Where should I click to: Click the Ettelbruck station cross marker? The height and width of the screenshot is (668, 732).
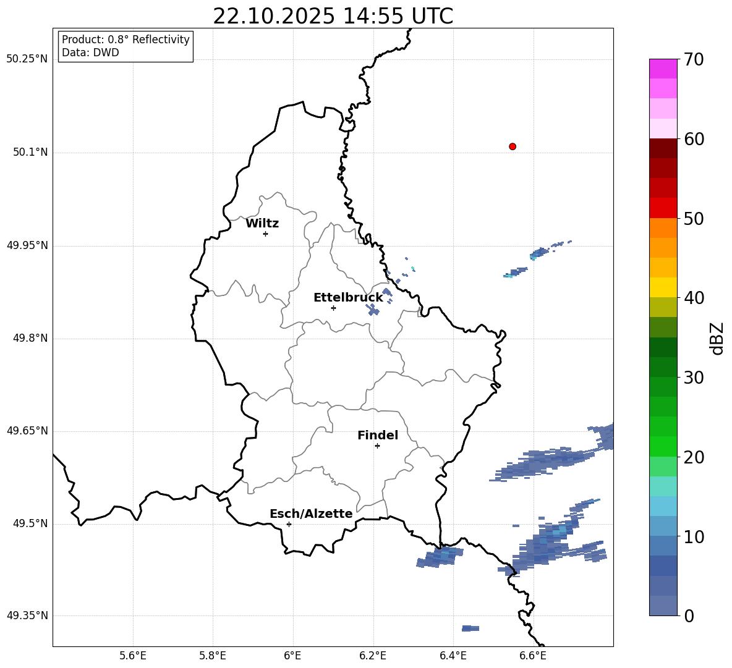pyautogui.click(x=333, y=308)
